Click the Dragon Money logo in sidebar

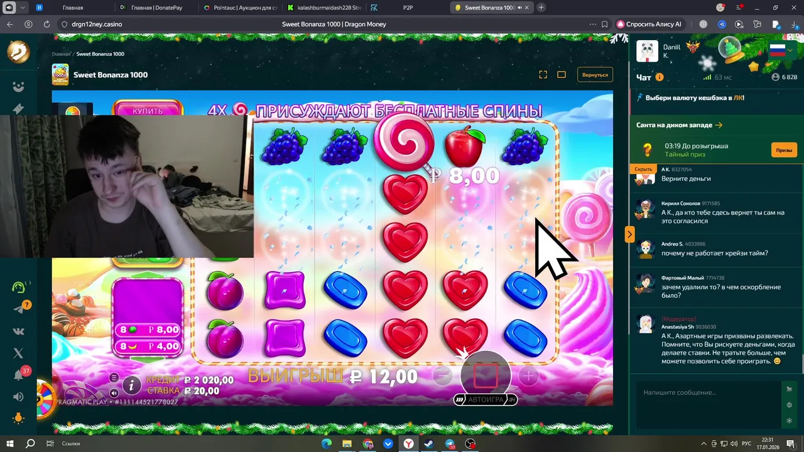point(18,52)
